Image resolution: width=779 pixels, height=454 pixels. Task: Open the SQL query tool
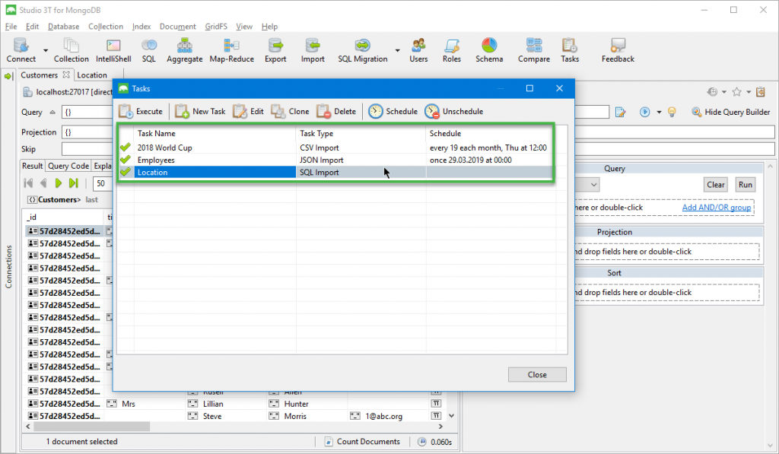tap(148, 50)
